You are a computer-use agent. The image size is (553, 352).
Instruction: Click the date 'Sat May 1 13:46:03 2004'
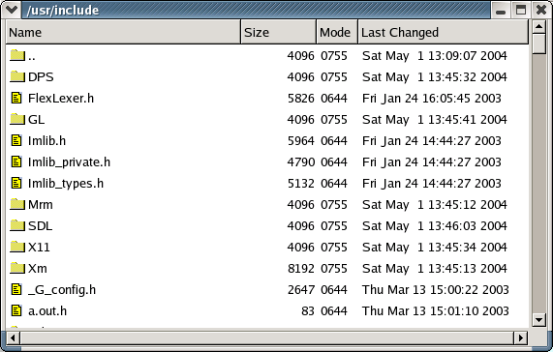pos(435,226)
